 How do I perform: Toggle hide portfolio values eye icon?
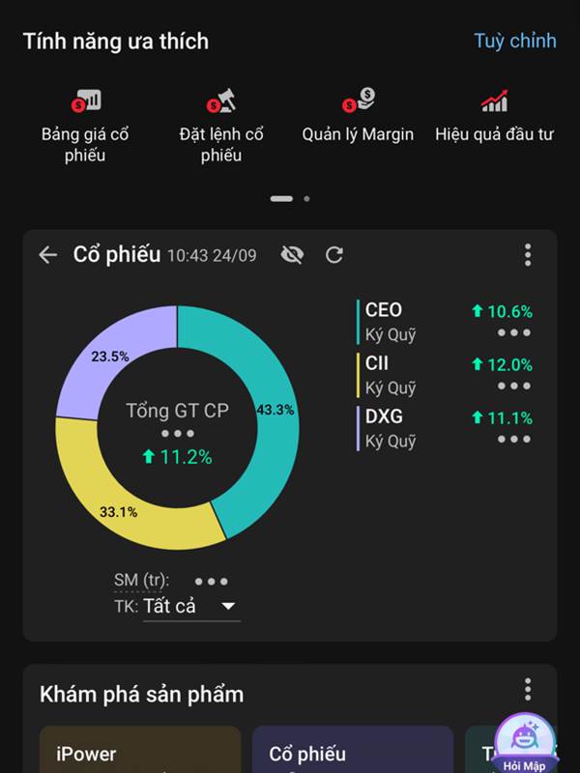(292, 255)
